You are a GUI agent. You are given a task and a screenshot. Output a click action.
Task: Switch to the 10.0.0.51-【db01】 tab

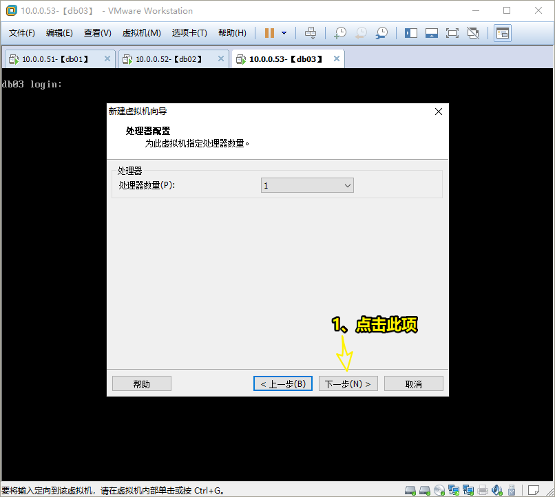click(x=54, y=59)
